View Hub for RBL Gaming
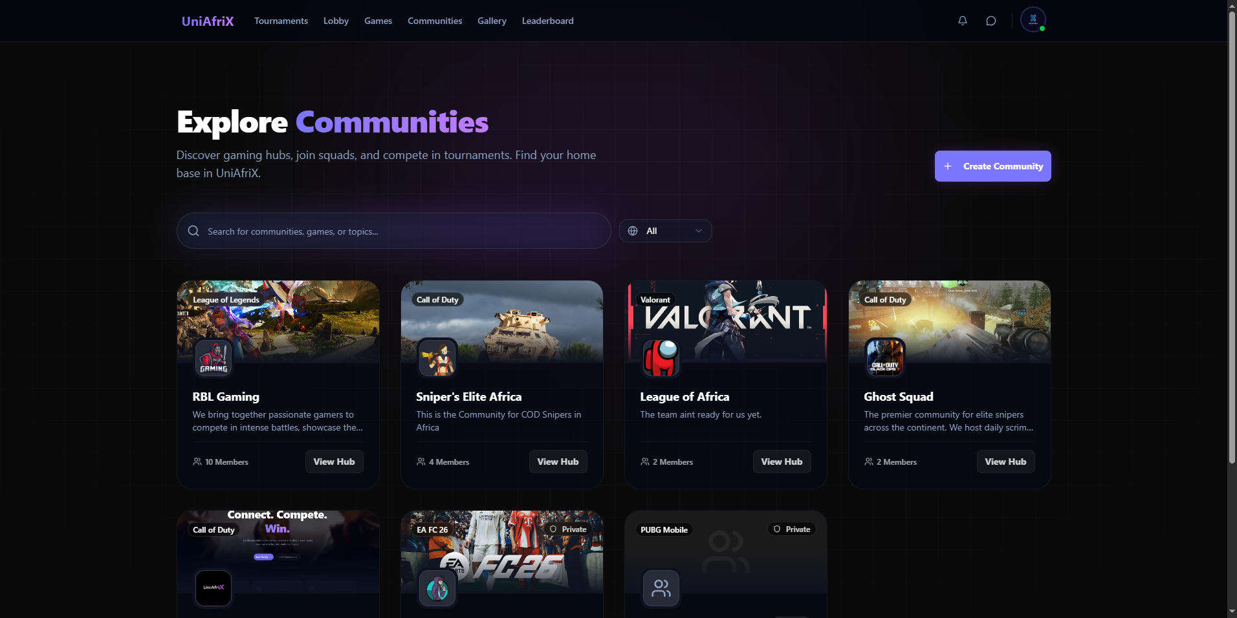Image resolution: width=1237 pixels, height=618 pixels. 334,462
